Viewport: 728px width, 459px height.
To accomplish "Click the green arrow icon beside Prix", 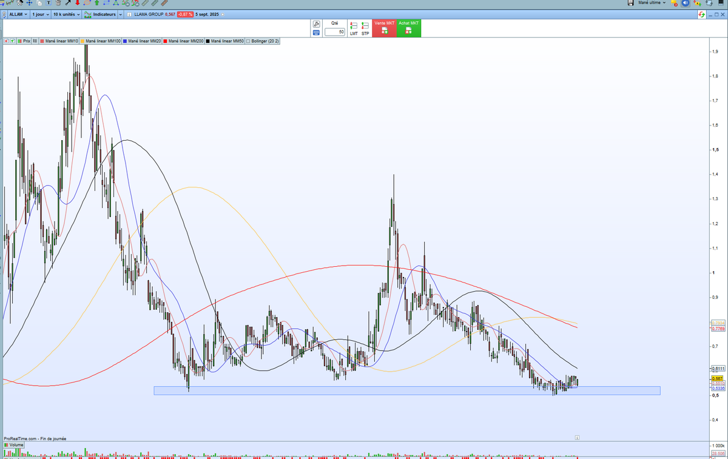I will point(13,41).
